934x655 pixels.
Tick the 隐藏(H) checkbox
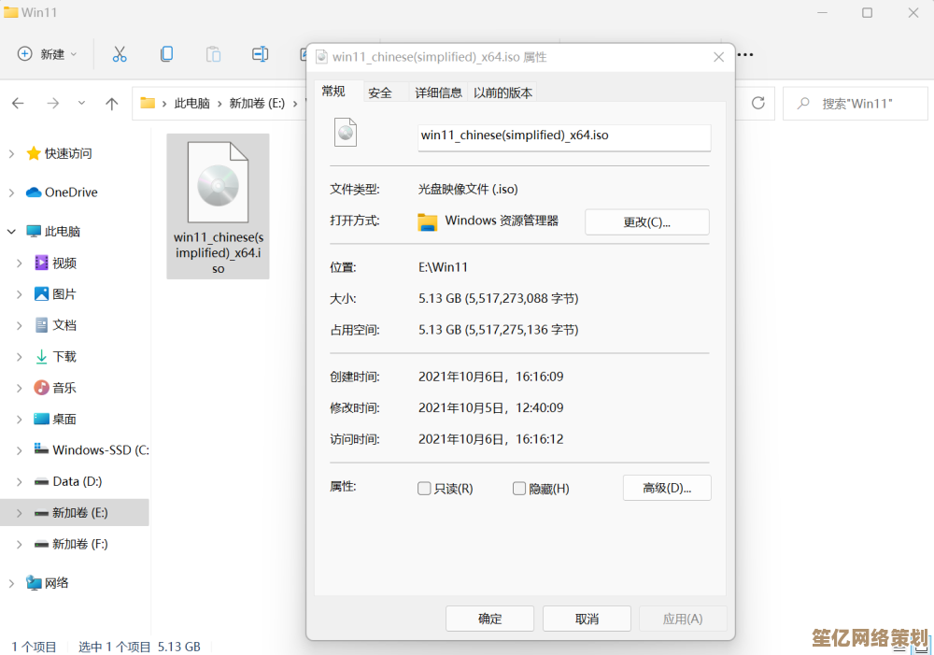point(519,489)
